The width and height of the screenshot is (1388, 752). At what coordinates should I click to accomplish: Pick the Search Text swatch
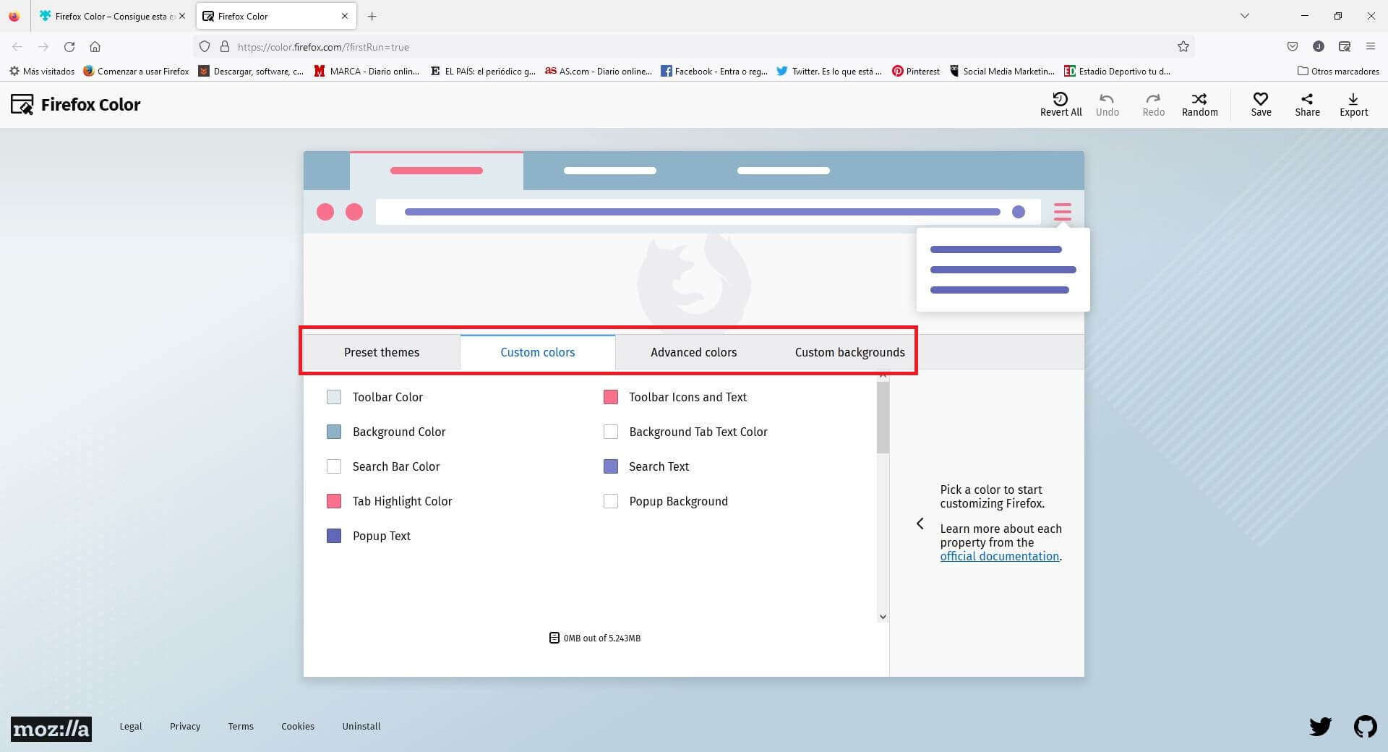click(x=611, y=466)
